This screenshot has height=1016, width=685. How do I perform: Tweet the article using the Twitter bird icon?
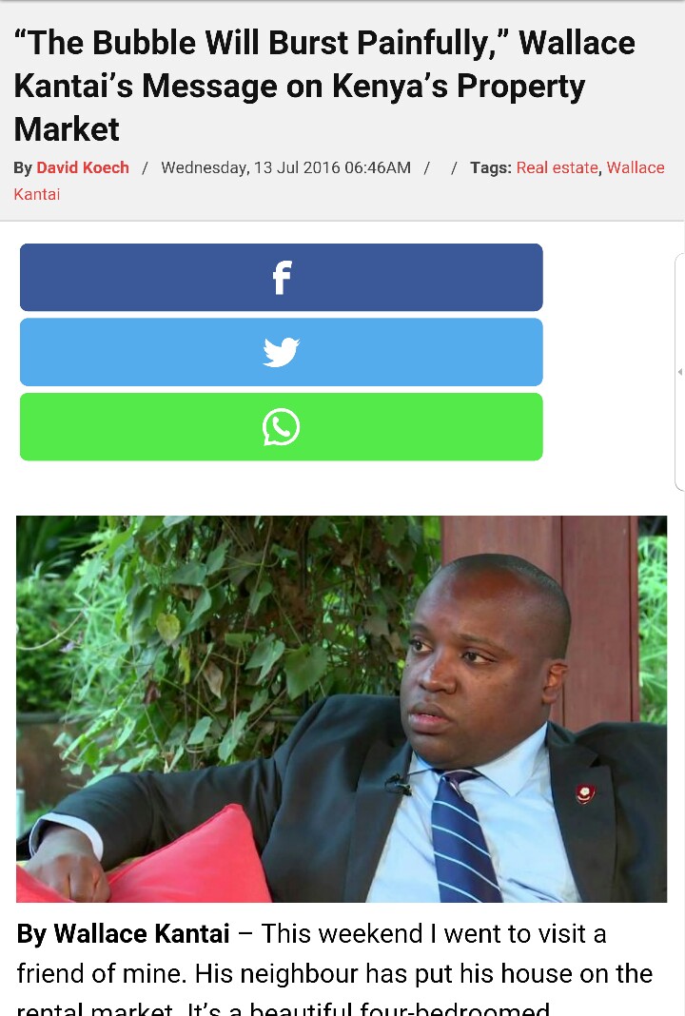282,353
